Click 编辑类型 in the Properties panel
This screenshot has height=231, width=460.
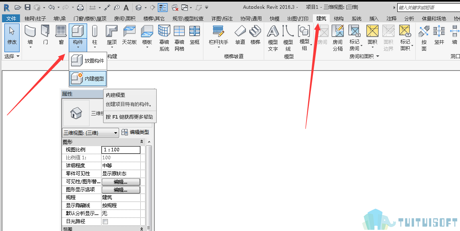pyautogui.click(x=135, y=132)
